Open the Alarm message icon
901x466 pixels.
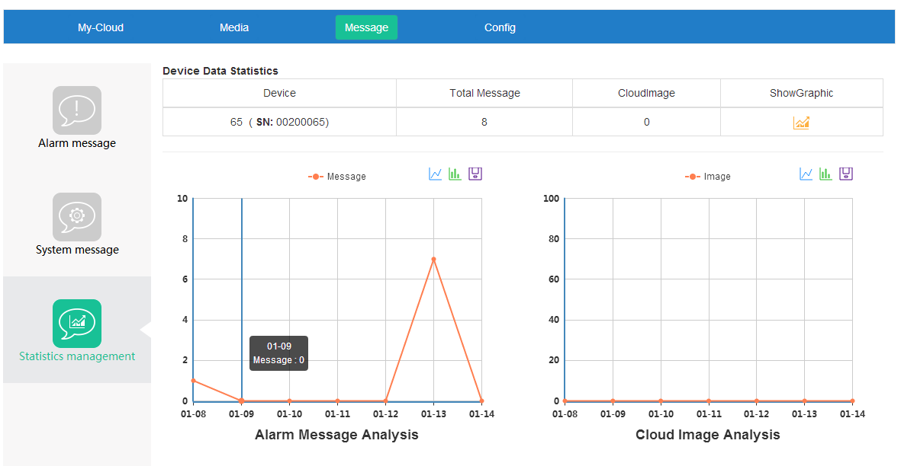(77, 110)
